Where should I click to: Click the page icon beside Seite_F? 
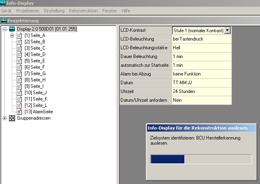pos(19,68)
